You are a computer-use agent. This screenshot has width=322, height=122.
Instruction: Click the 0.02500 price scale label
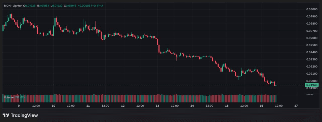311,45
